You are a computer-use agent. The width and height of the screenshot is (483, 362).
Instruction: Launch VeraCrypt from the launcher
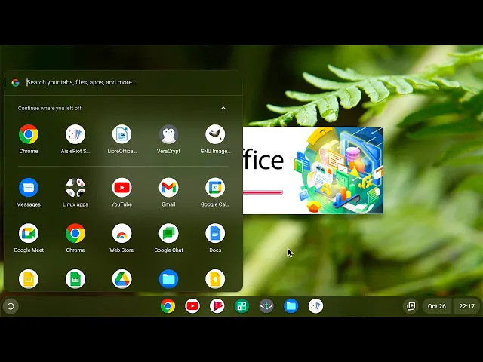point(168,134)
